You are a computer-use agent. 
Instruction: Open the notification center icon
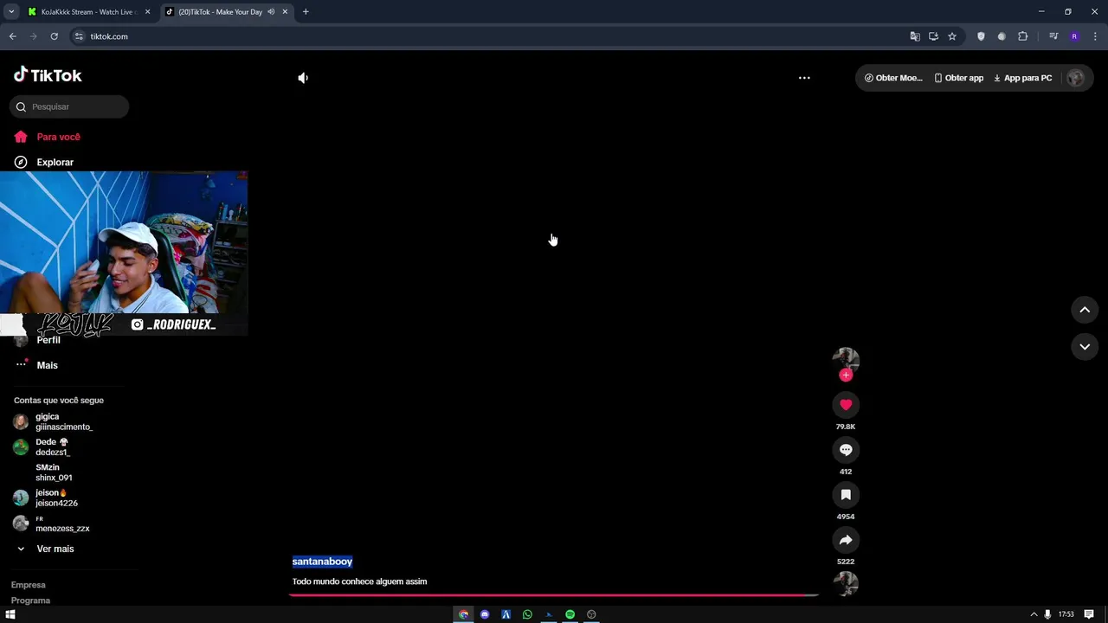[1089, 614]
